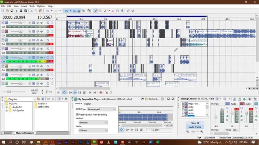Open the Edit menu

[9, 6]
